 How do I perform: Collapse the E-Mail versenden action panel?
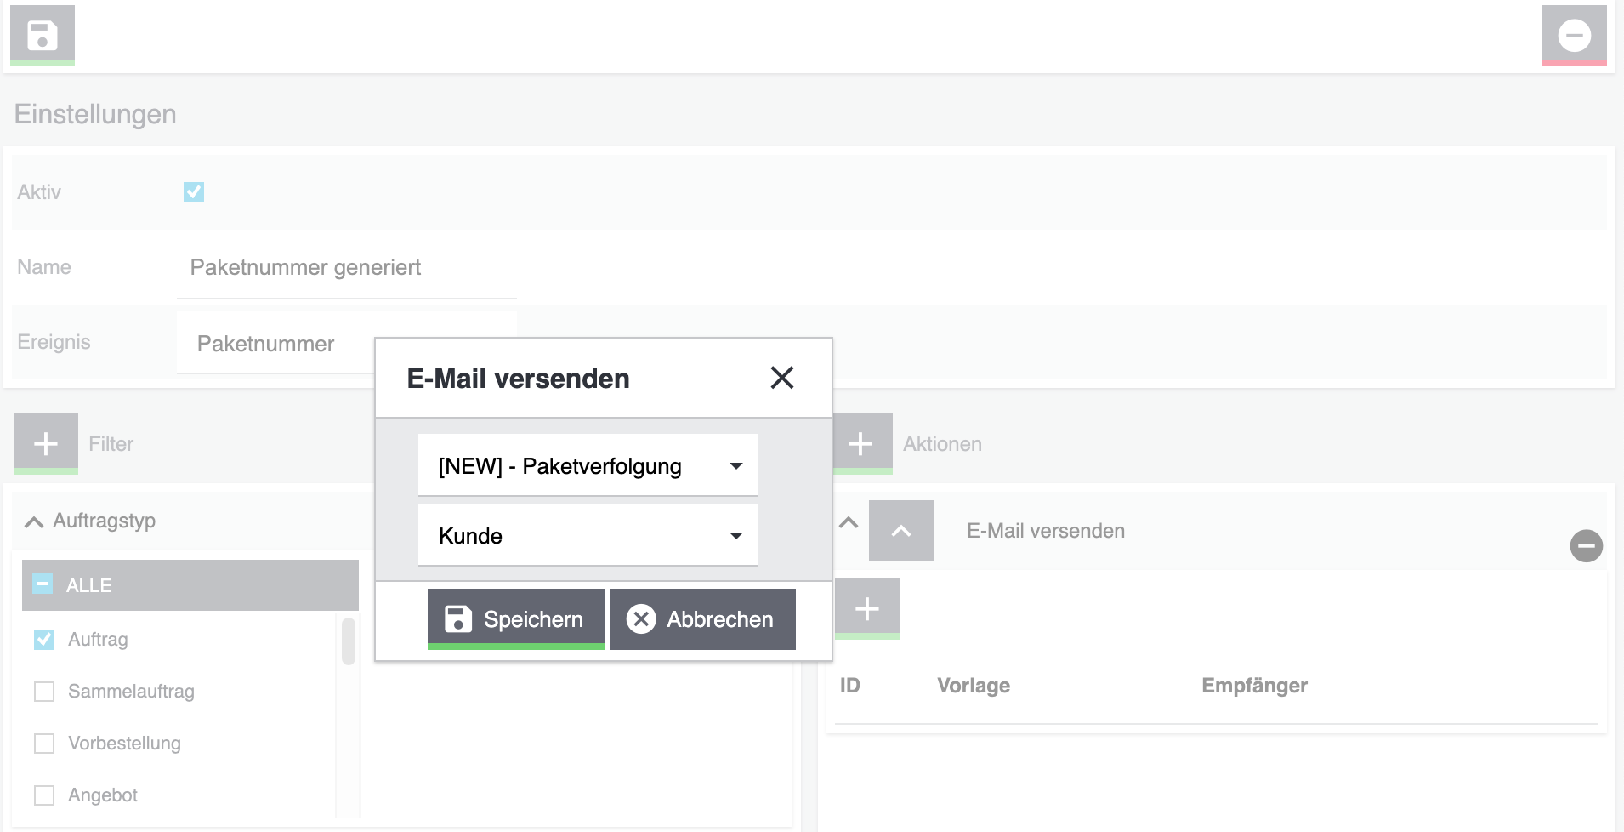coord(849,523)
